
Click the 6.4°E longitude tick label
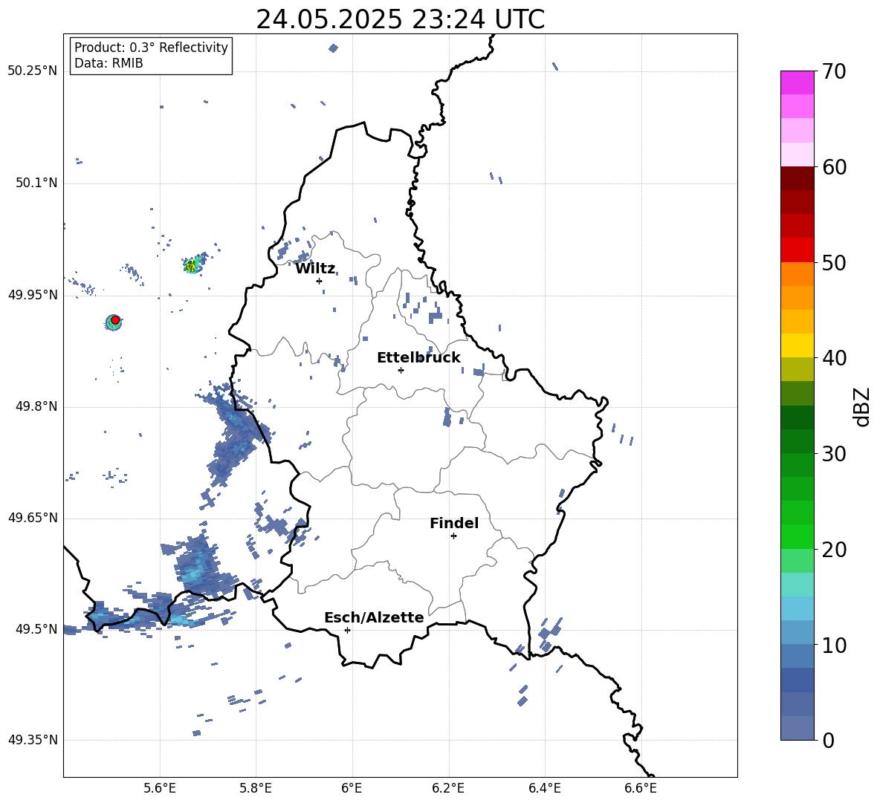click(544, 788)
